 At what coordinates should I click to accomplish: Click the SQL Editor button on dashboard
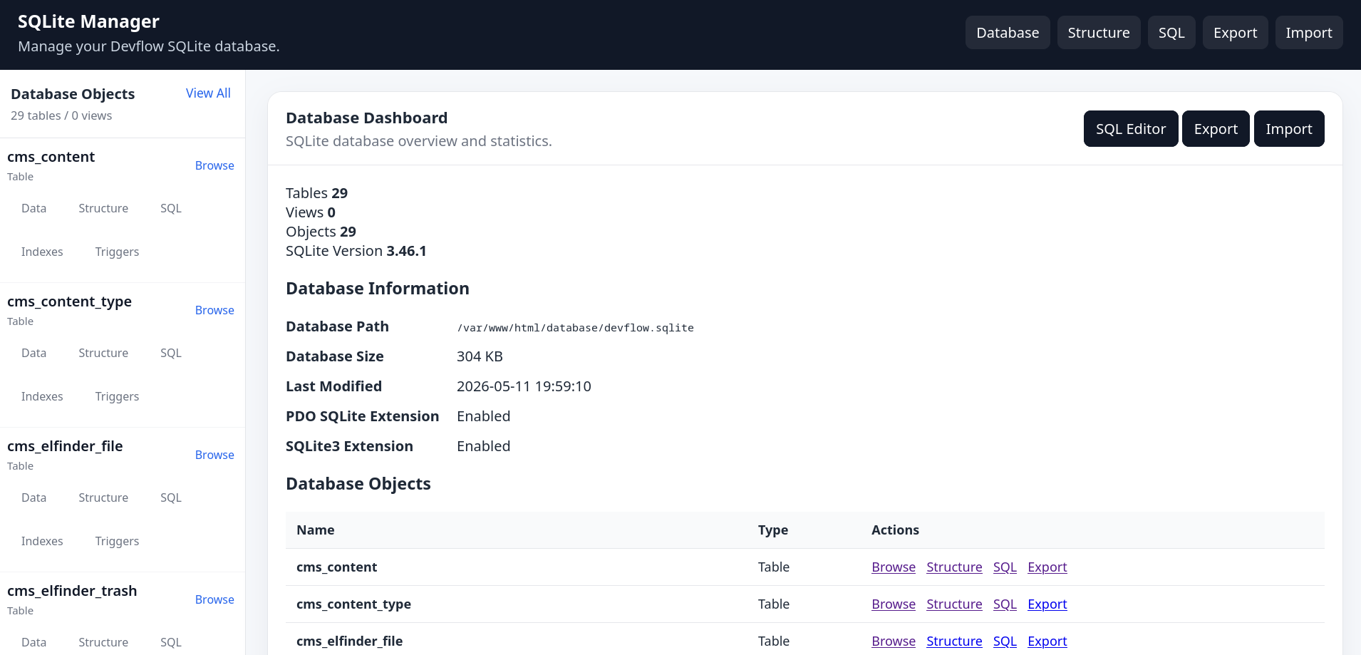click(x=1131, y=129)
